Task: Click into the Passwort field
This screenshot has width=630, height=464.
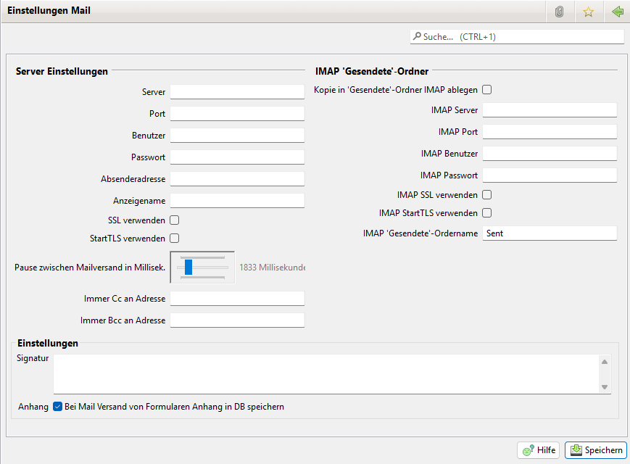Action: tap(237, 157)
